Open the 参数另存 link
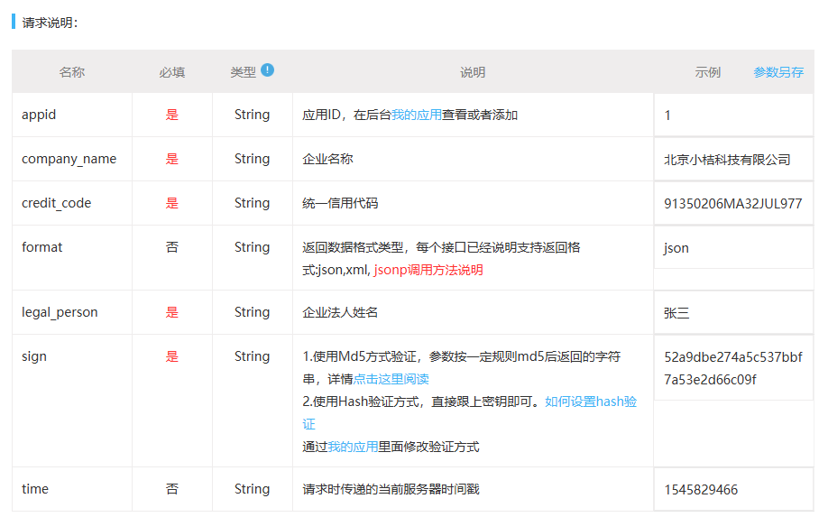 [x=778, y=72]
